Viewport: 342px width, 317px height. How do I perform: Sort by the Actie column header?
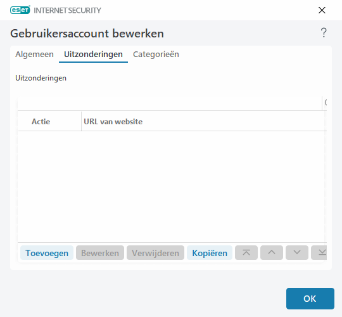pyautogui.click(x=49, y=121)
